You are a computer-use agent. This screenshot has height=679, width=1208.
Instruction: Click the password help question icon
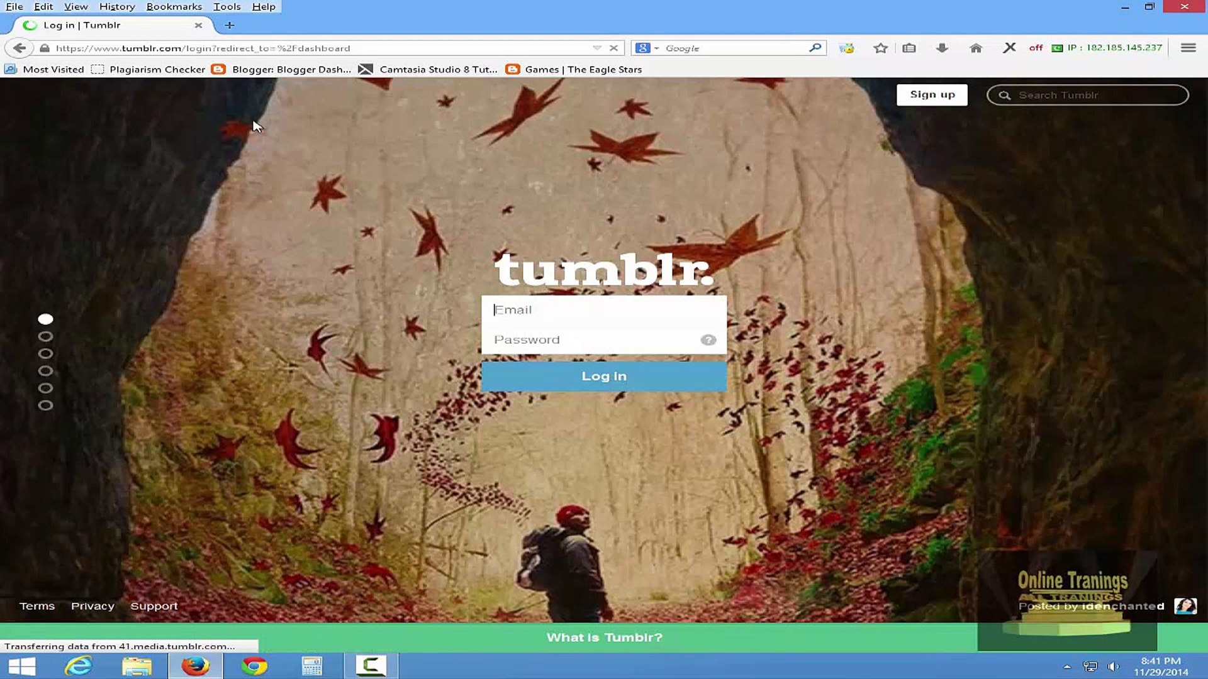click(x=708, y=340)
